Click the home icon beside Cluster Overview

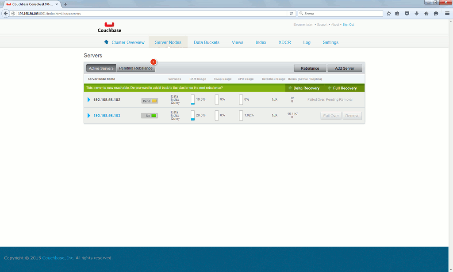[106, 42]
